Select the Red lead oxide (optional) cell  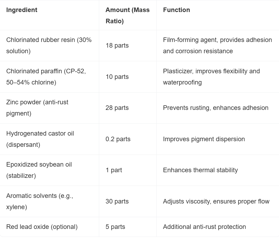(42, 227)
